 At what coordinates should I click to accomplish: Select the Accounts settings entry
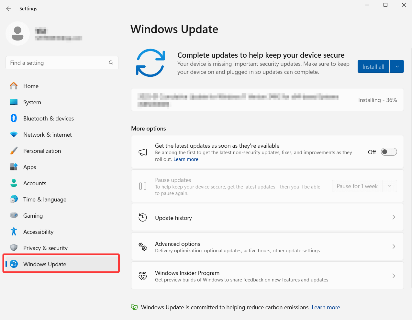pyautogui.click(x=35, y=183)
